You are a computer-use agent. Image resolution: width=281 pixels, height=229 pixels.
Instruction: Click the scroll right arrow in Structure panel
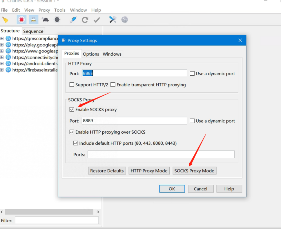98,212
